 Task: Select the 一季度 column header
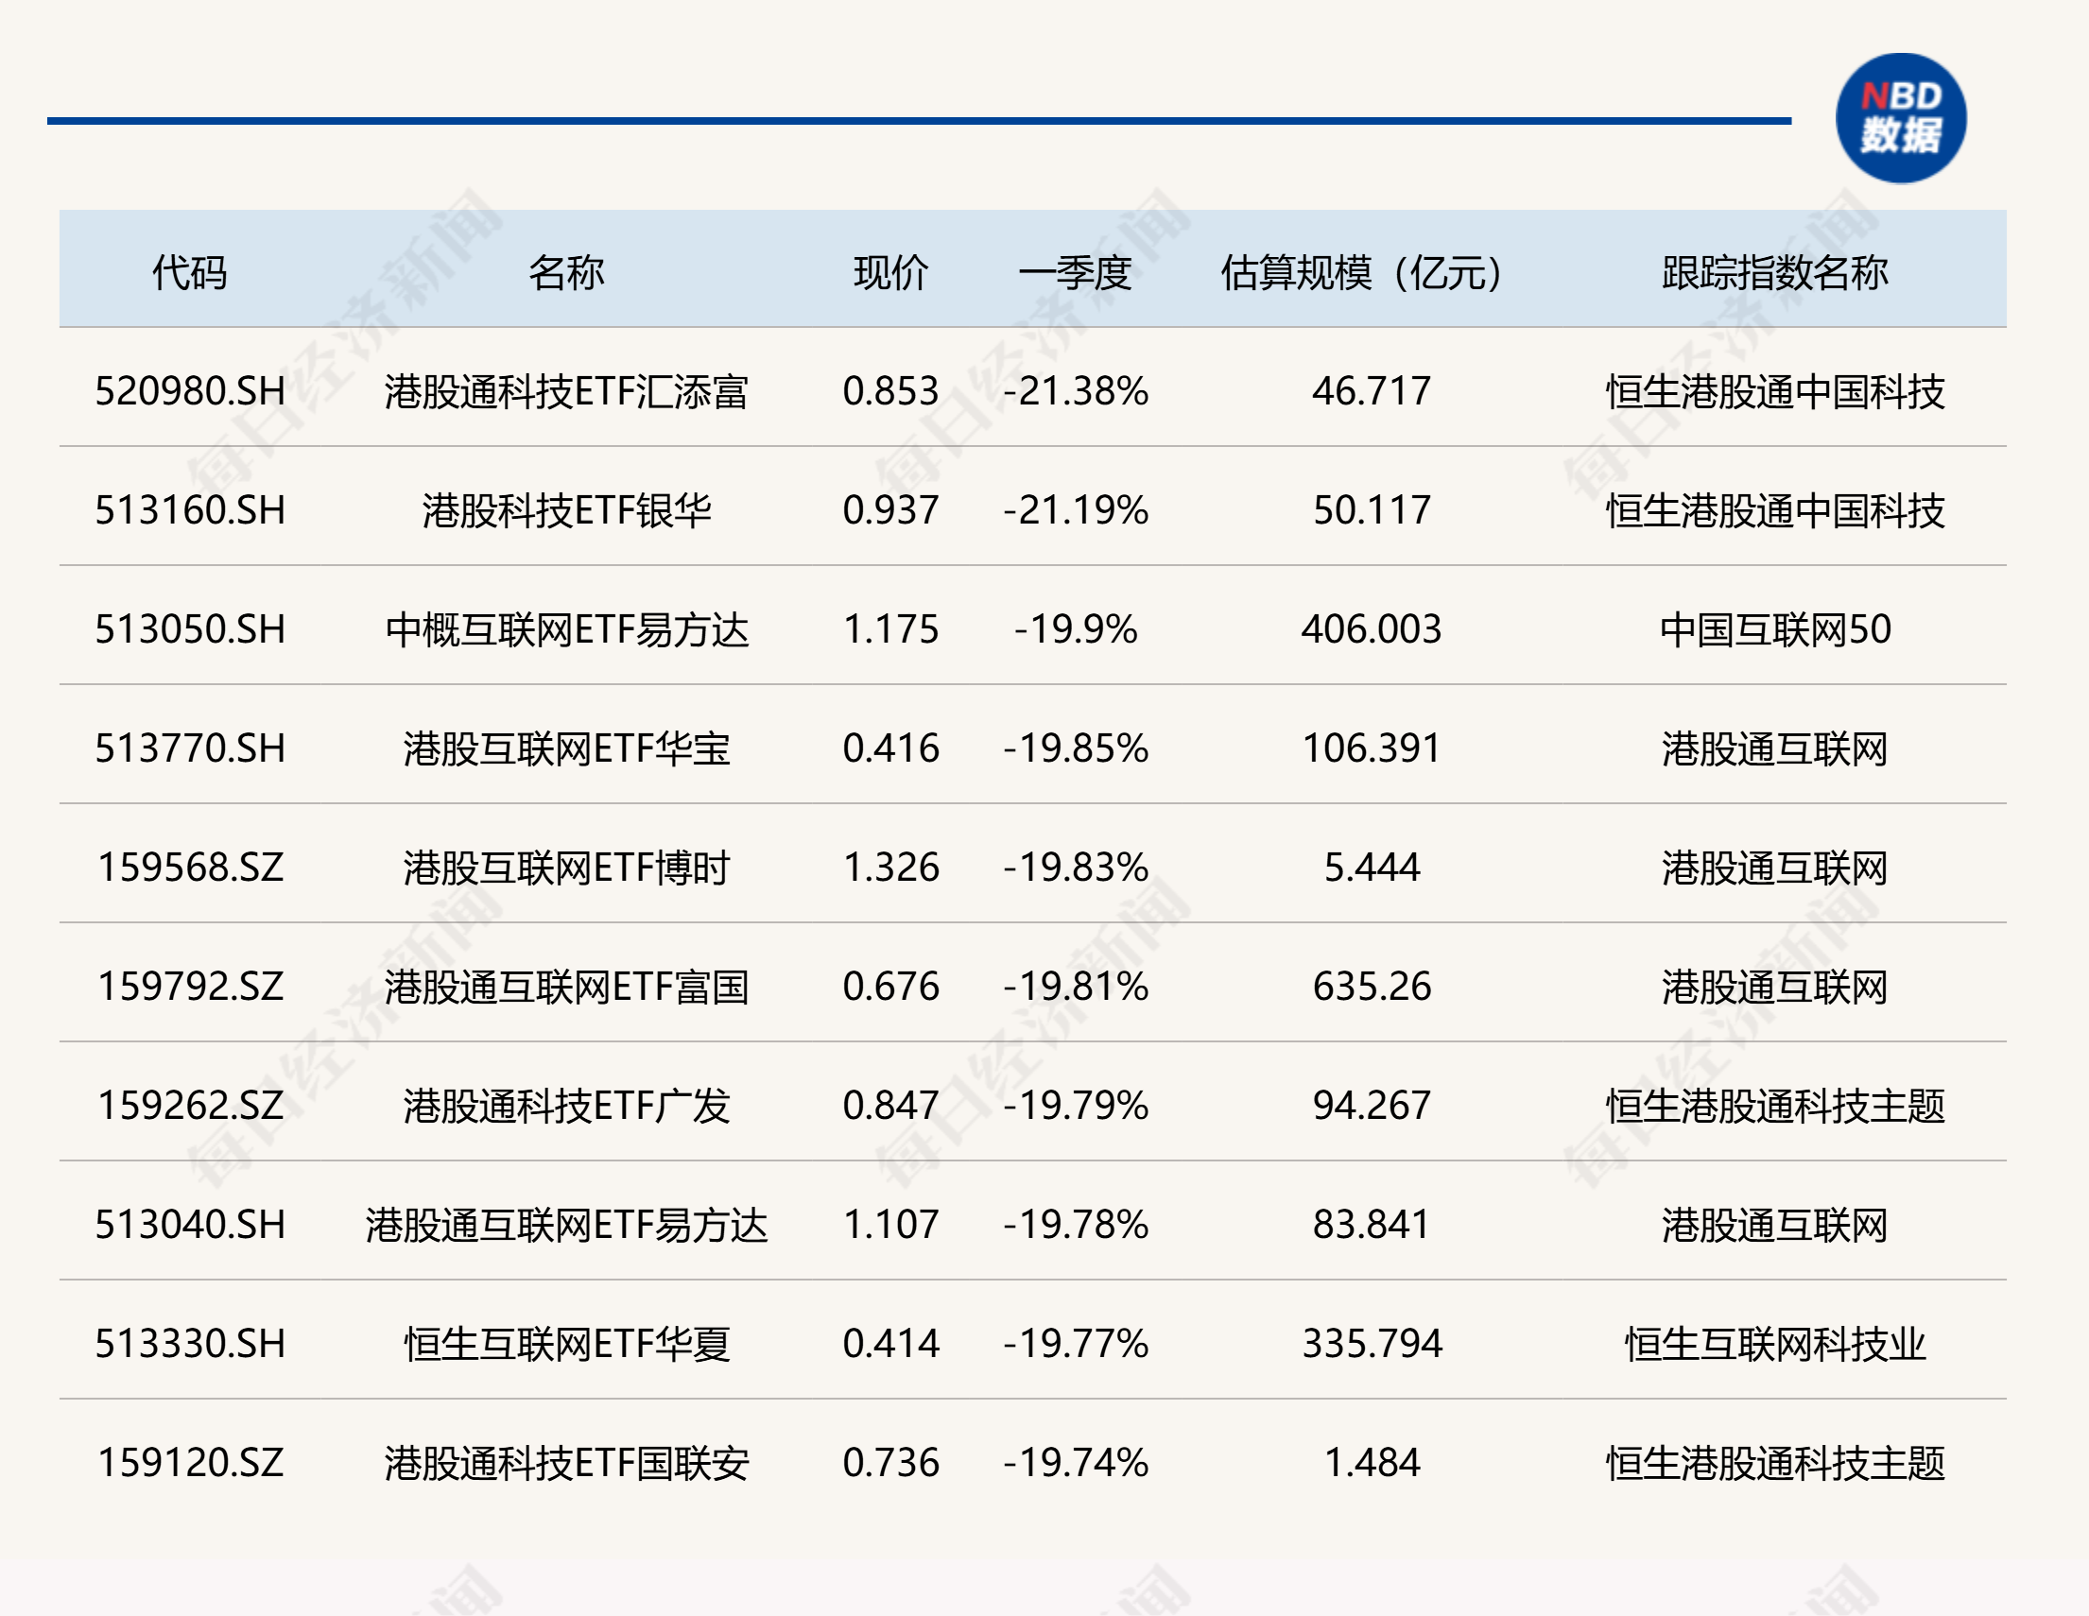pos(1075,272)
